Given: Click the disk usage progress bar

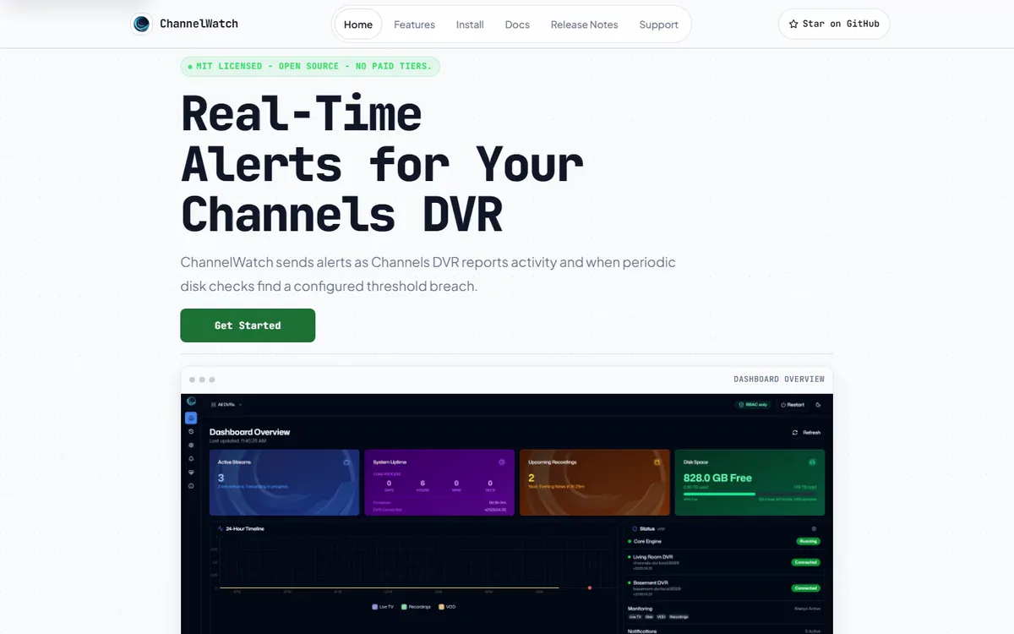Looking at the screenshot, I should pyautogui.click(x=750, y=494).
